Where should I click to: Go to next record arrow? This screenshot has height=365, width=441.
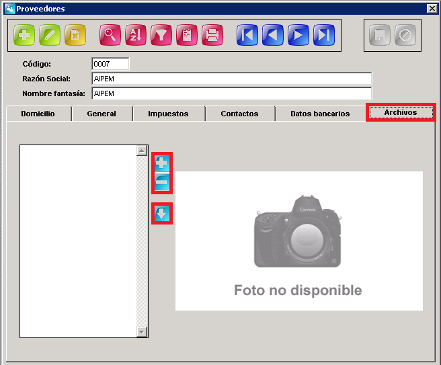298,35
